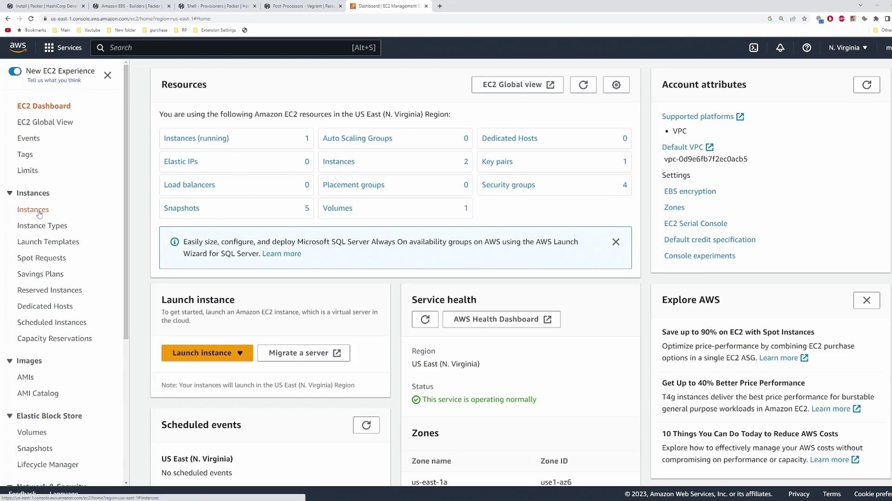Image resolution: width=892 pixels, height=501 pixels.
Task: Open the N. Virginia region dropdown
Action: click(x=848, y=48)
